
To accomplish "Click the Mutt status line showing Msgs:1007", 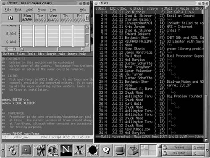I will [150, 136].
